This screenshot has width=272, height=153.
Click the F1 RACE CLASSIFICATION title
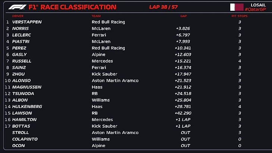point(72,7)
